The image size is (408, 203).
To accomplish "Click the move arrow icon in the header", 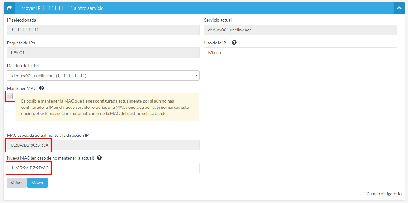I will [9, 8].
